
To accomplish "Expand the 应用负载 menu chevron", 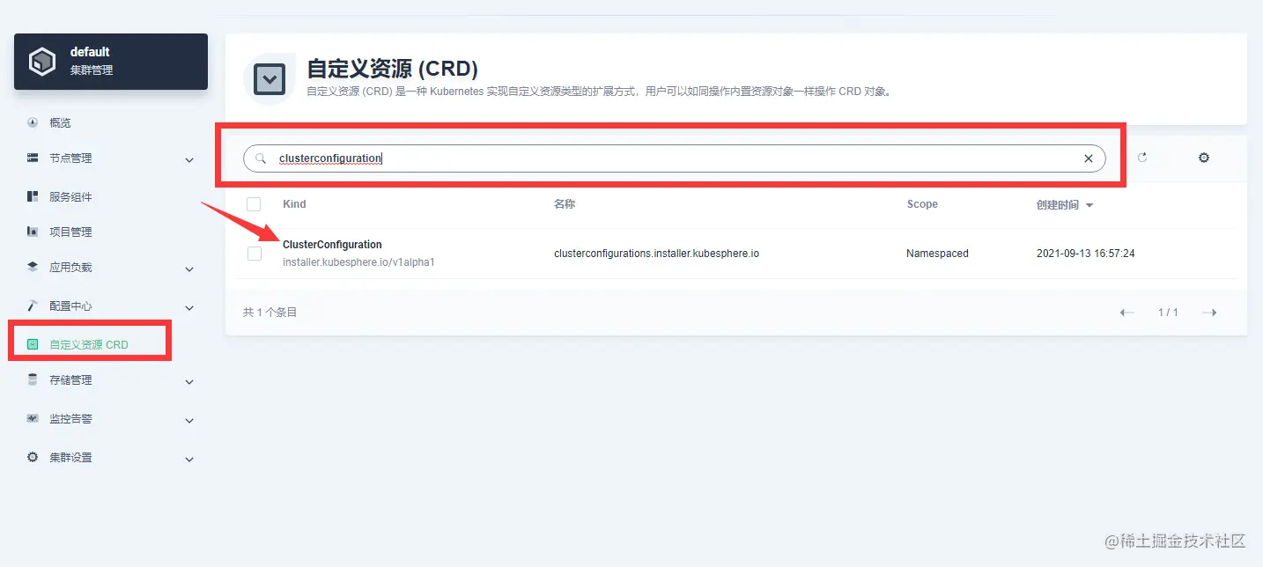I will (189, 269).
